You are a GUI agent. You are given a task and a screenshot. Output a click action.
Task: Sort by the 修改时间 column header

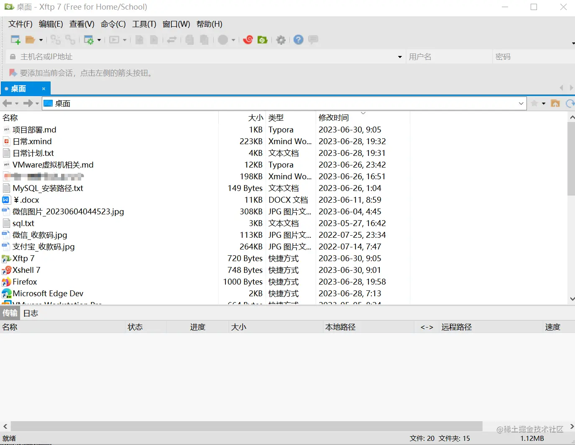363,118
